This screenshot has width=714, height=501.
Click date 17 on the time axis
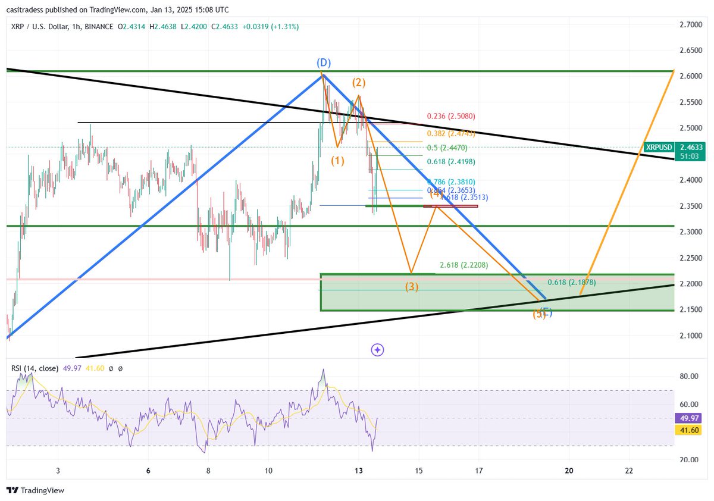[x=479, y=471]
